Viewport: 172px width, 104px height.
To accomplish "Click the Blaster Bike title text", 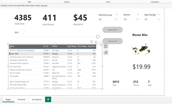I will (140, 35).
